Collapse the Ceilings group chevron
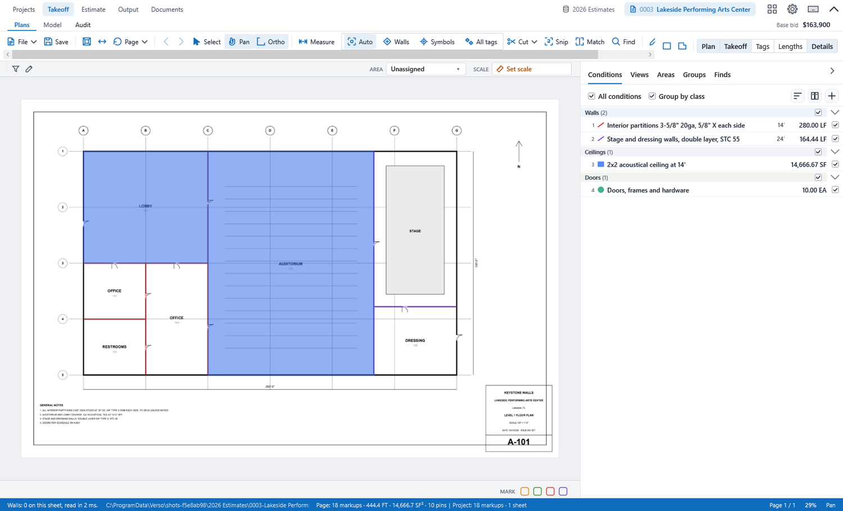843x511 pixels. click(835, 152)
